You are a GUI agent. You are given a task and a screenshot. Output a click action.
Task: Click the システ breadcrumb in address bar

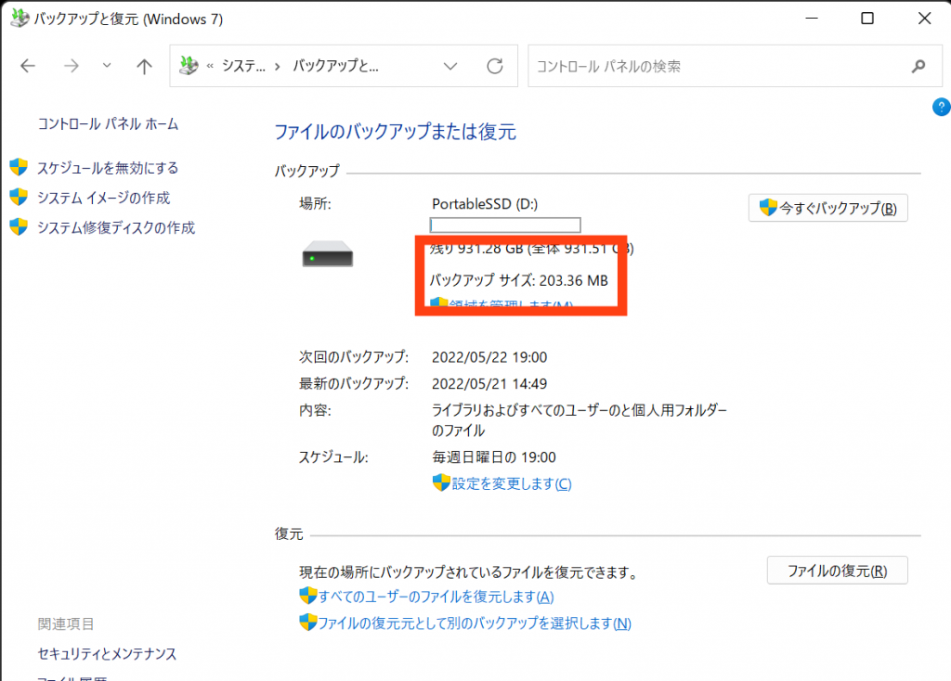click(x=243, y=66)
